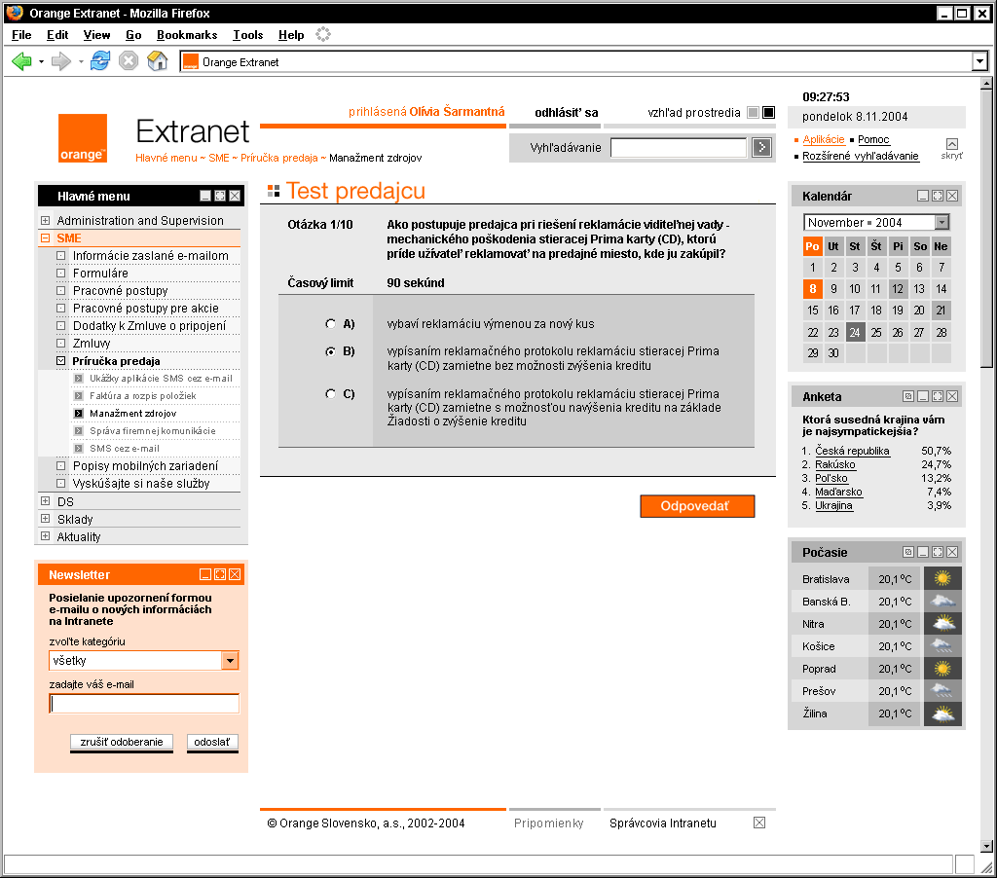Open the Tools menu

(248, 35)
